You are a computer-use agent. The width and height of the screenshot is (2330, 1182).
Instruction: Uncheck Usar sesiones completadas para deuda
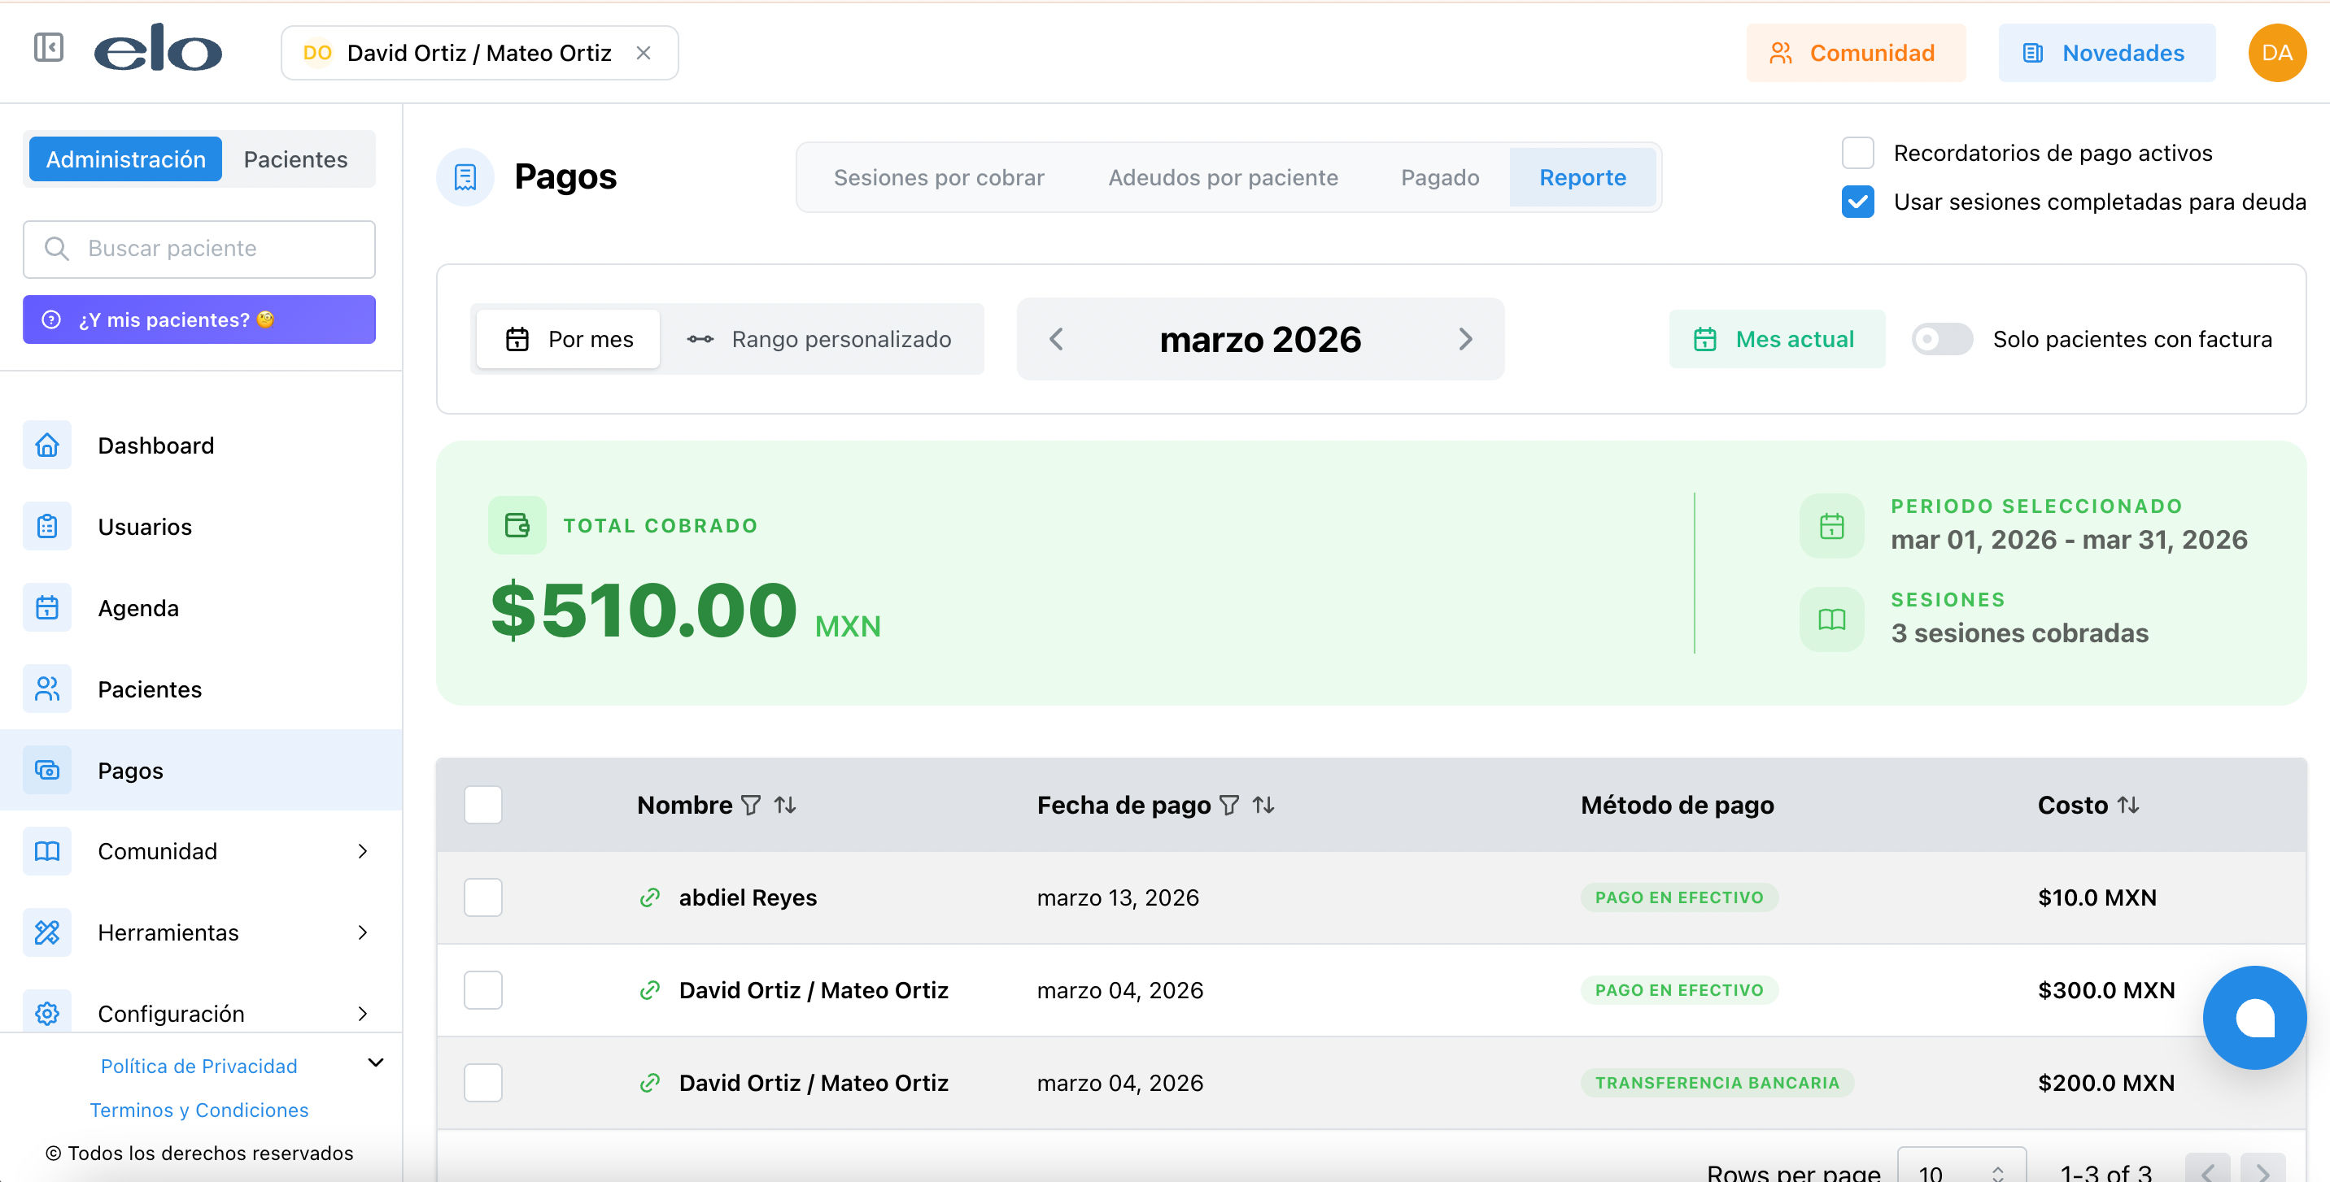(x=1858, y=202)
